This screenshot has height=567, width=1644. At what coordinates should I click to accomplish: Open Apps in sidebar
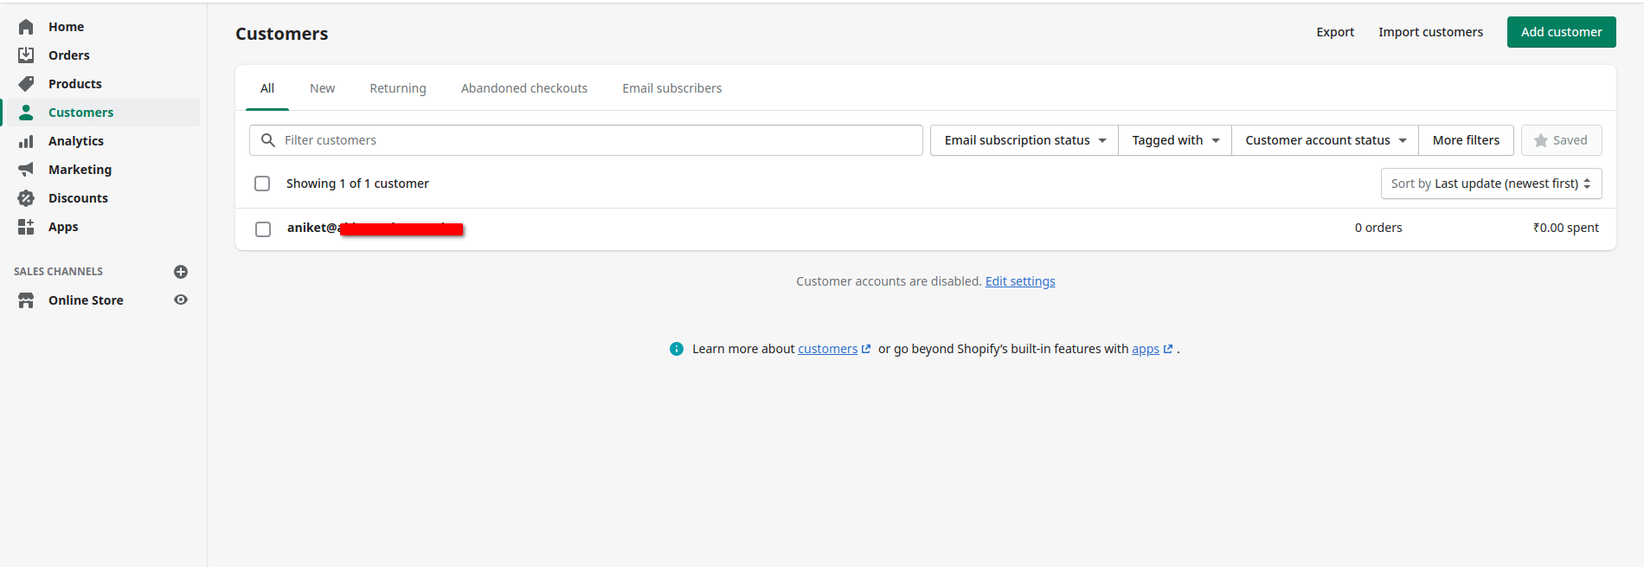[x=63, y=227]
